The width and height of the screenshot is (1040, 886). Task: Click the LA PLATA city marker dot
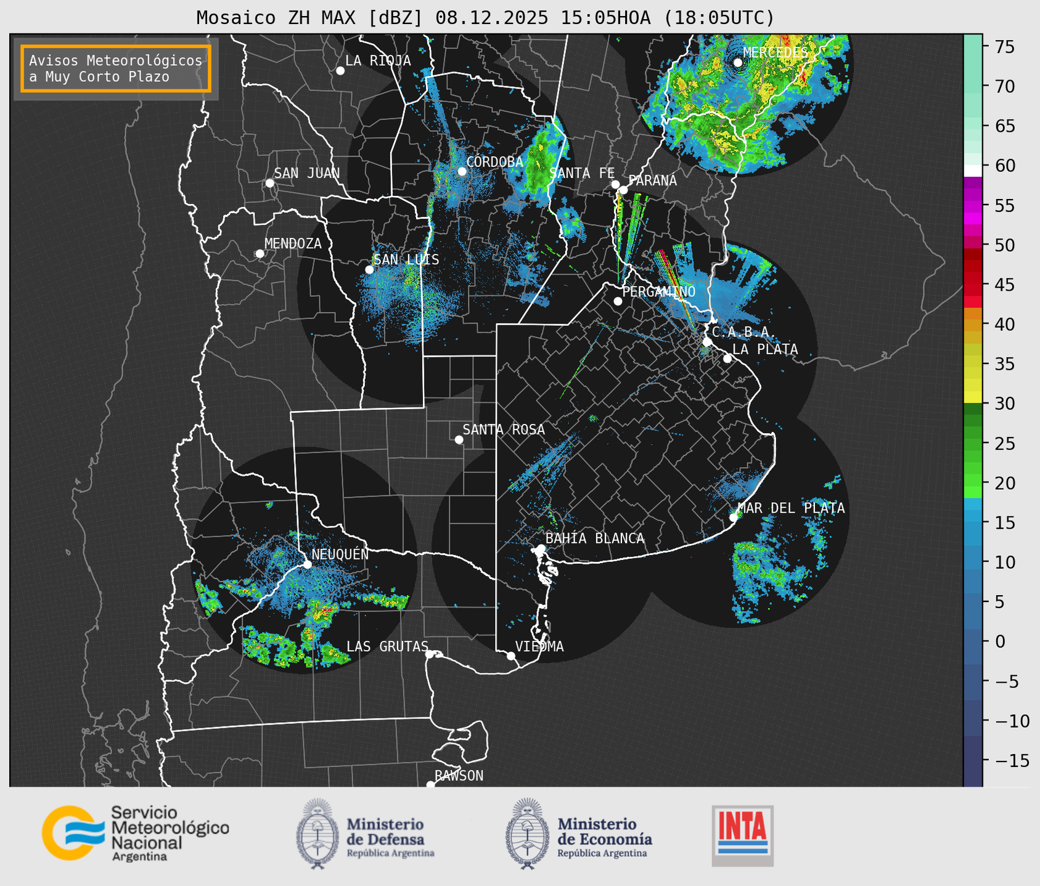(x=727, y=359)
